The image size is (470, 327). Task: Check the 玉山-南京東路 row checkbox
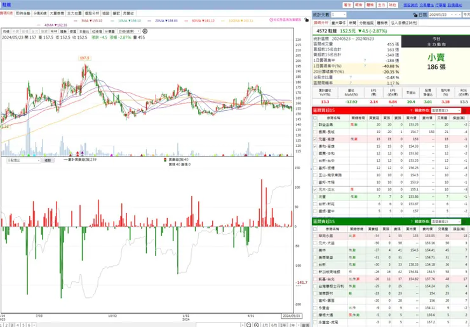click(x=315, y=175)
